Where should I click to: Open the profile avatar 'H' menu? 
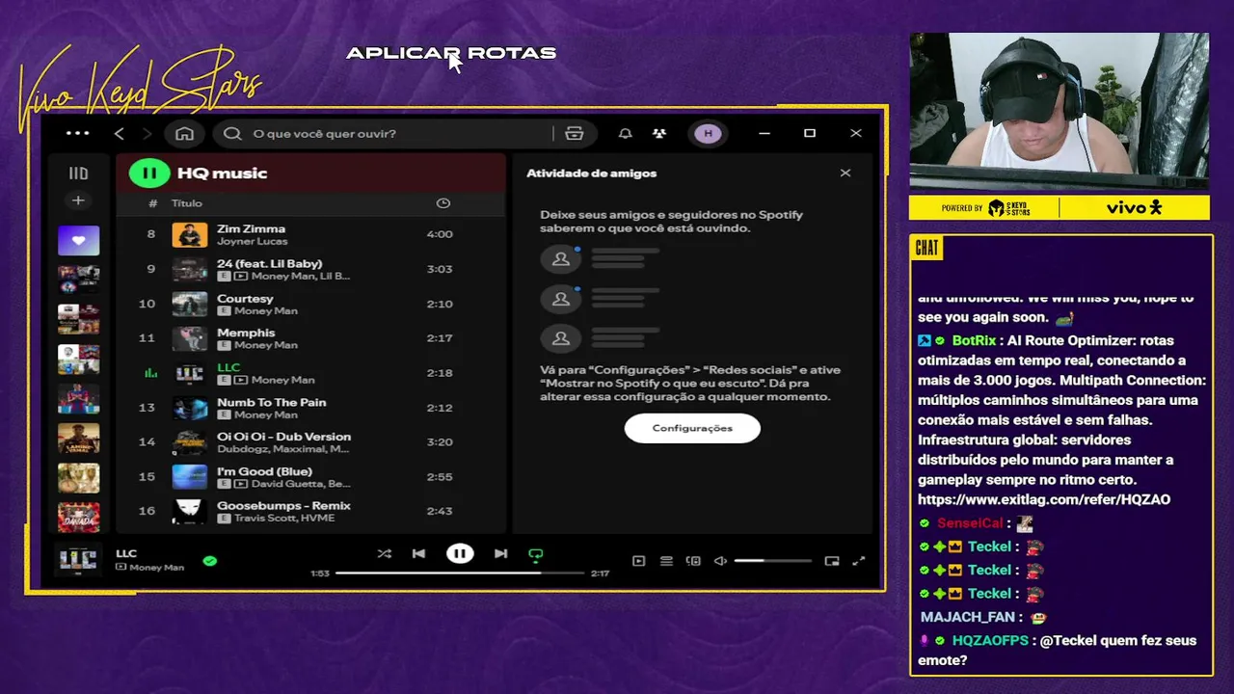click(x=708, y=133)
